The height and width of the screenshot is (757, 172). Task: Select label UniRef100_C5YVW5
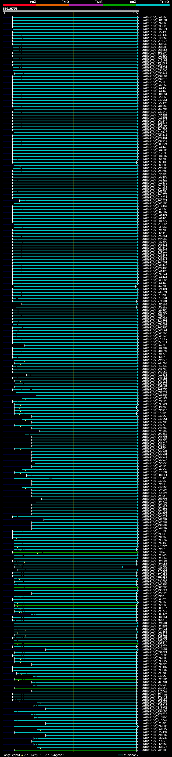[154, 313]
